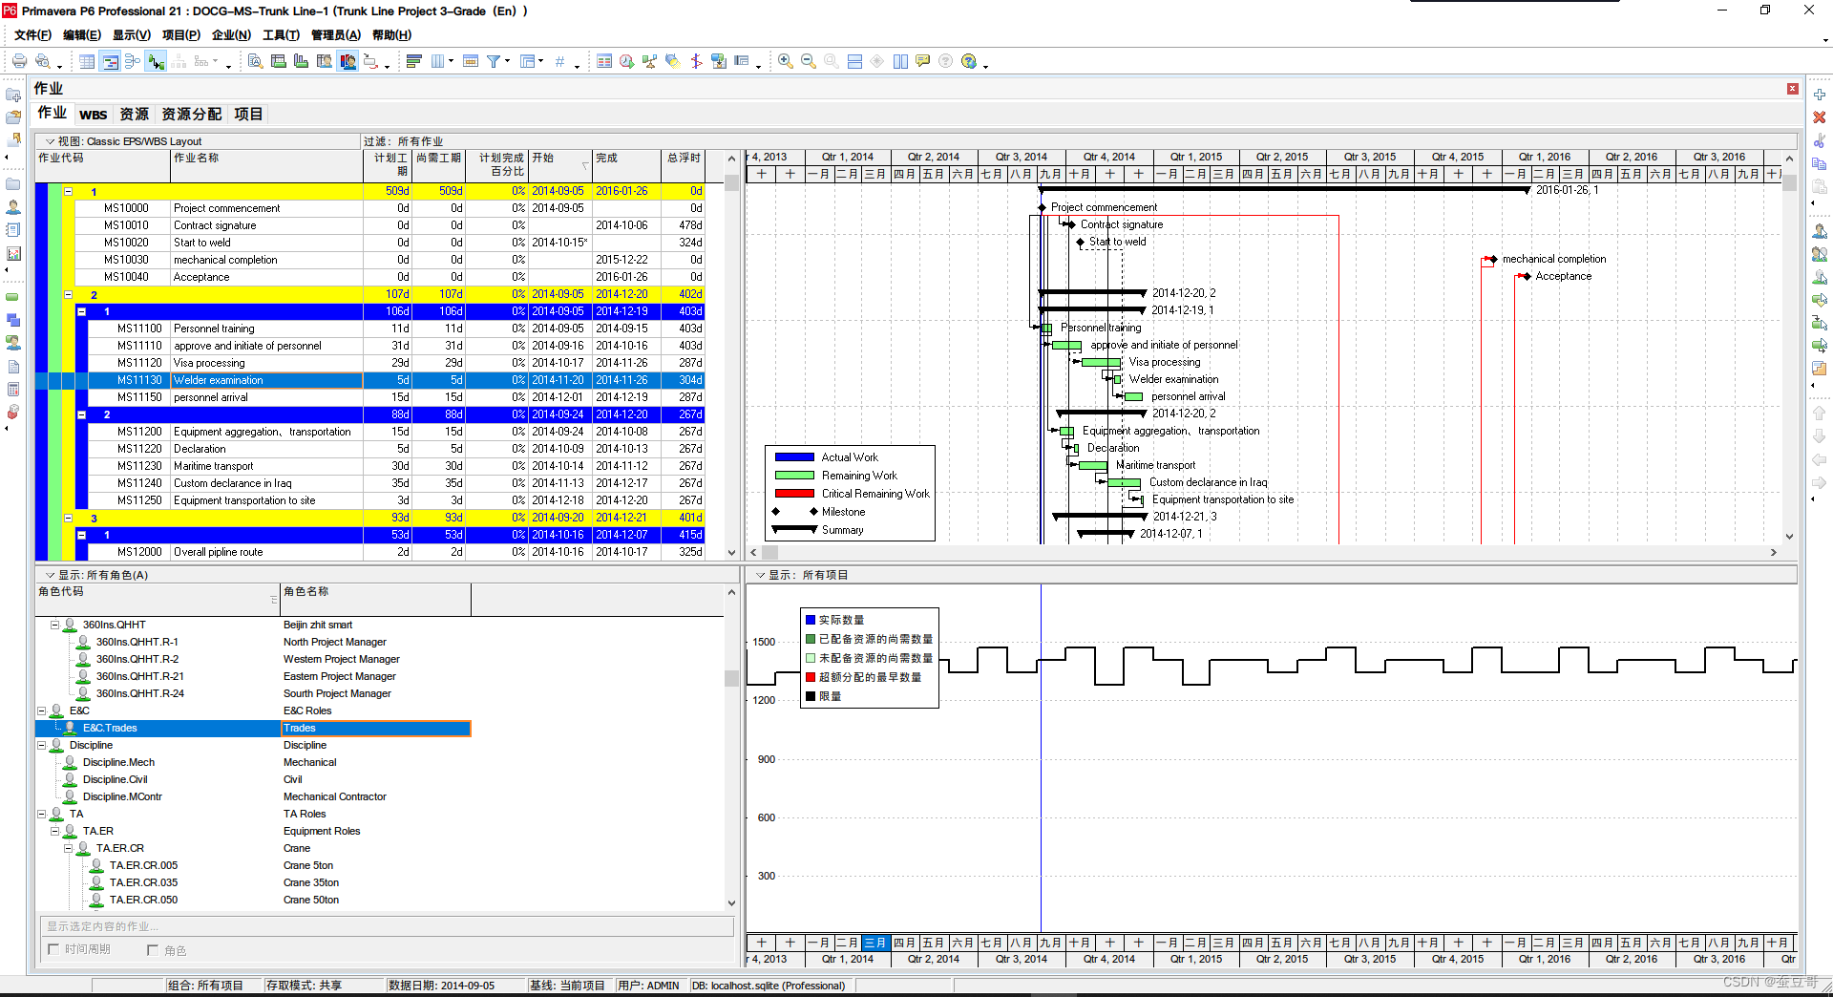Collapse the Discipline role tree node
Screen dimensions: 1833x997
pos(42,745)
